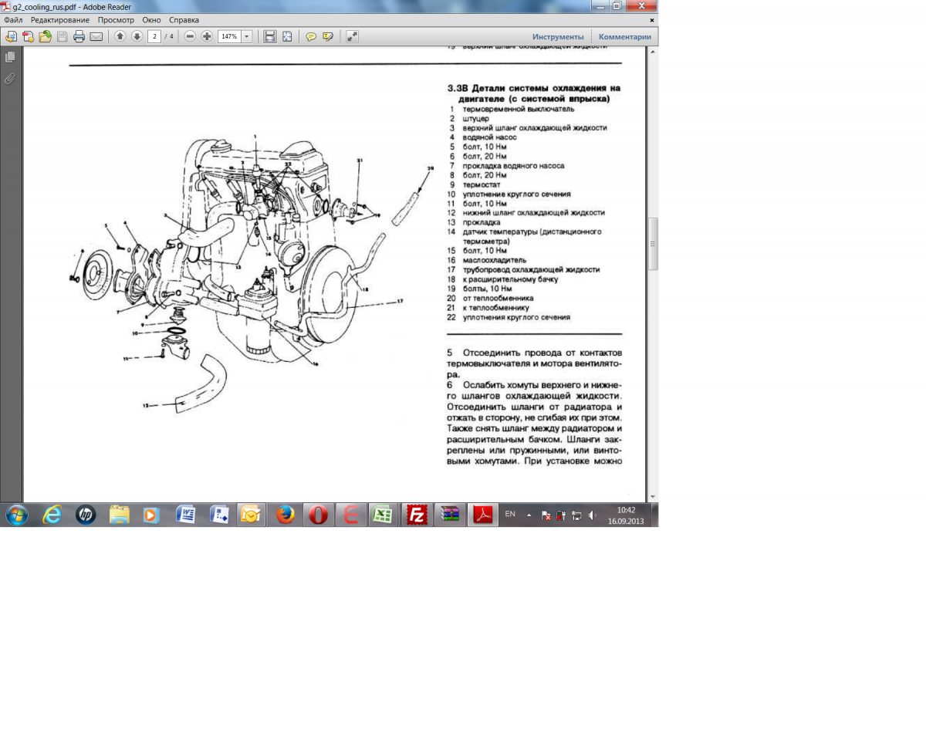Zoom out using the minus button
The width and height of the screenshot is (926, 733).
click(190, 36)
